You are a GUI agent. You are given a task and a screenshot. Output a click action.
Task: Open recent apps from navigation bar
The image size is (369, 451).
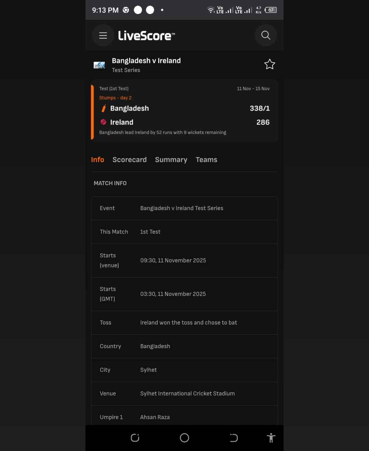pos(135,438)
